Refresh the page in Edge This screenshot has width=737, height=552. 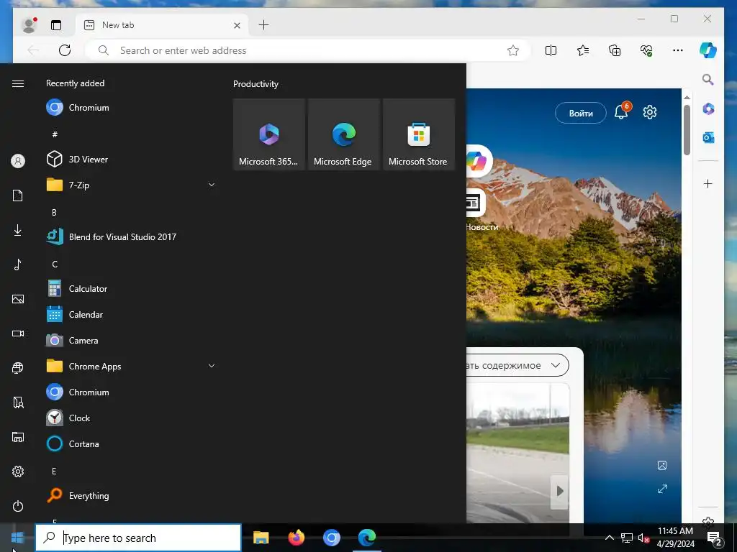point(65,50)
